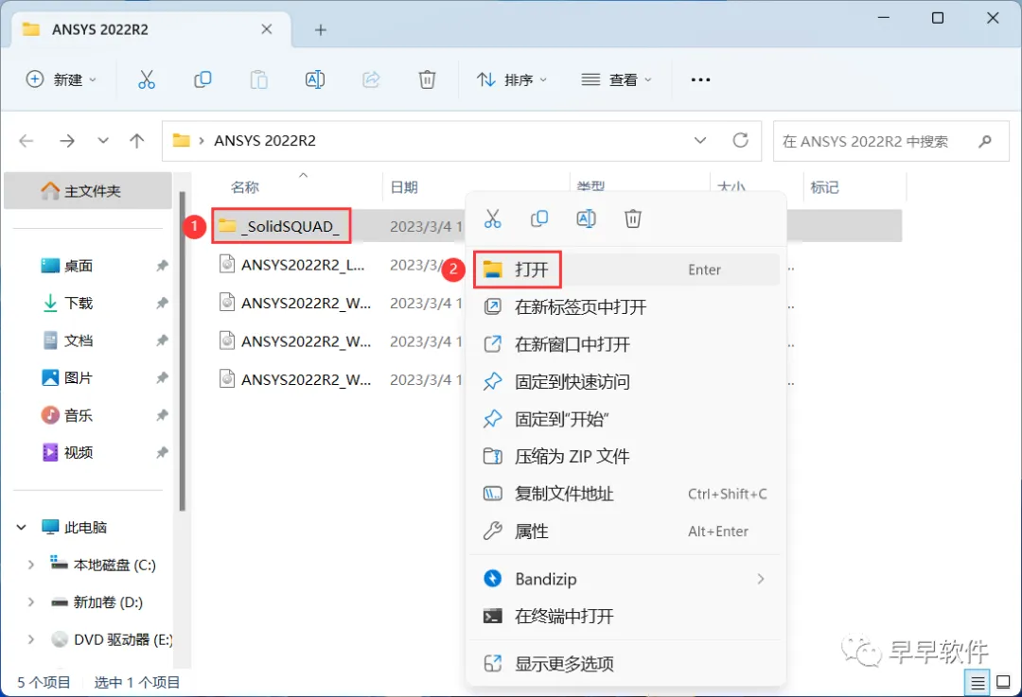Select 主文件夹 in the sidebar
The width and height of the screenshot is (1022, 697).
tap(88, 191)
